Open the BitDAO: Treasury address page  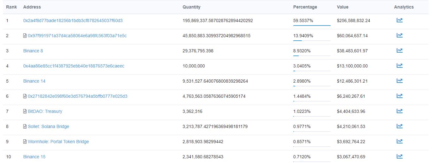pos(45,111)
